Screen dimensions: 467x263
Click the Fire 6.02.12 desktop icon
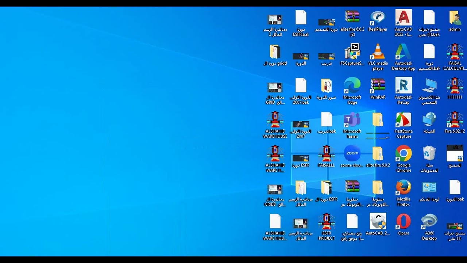click(455, 123)
